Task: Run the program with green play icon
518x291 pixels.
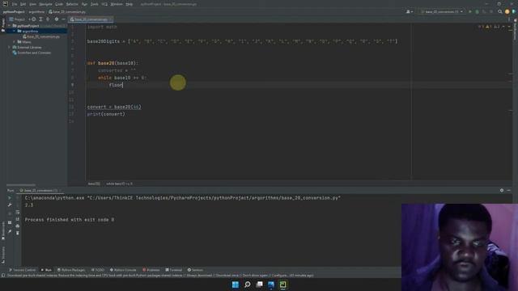Action: pos(470,12)
